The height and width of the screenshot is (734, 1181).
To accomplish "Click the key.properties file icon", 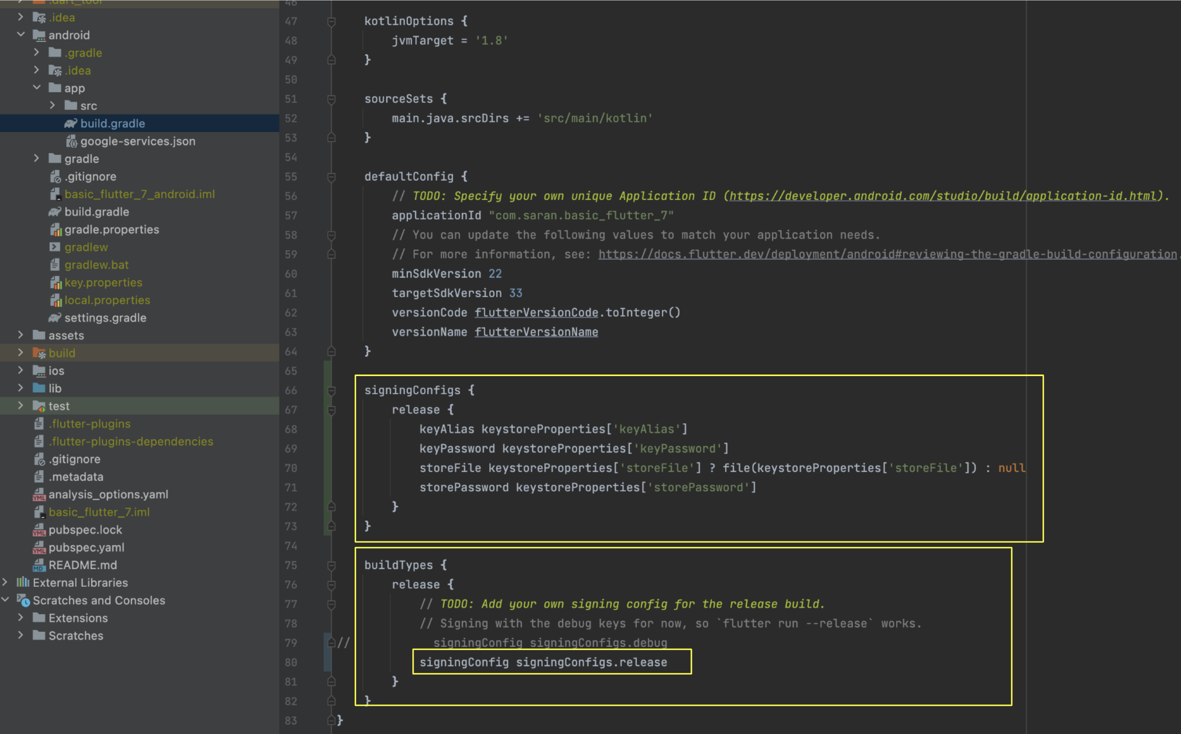I will click(56, 282).
